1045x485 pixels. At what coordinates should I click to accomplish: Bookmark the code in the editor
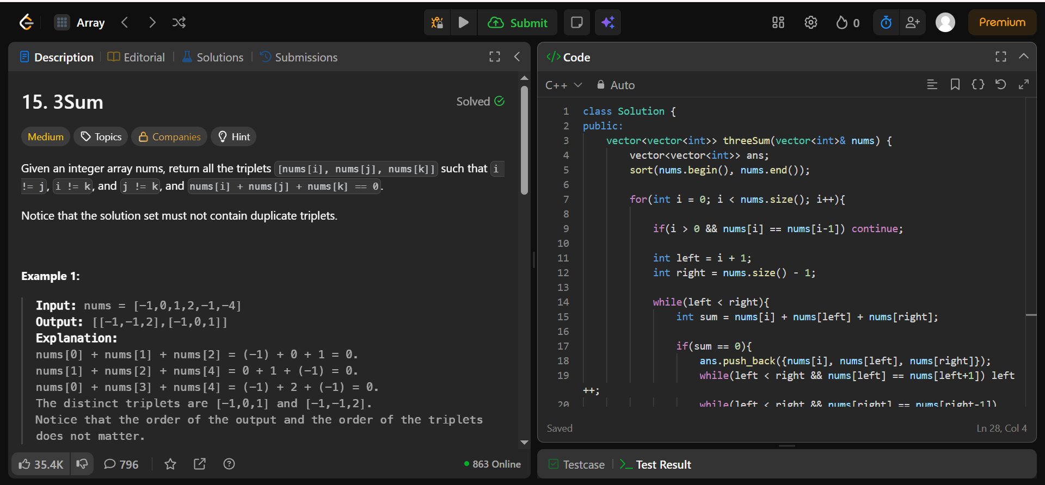pos(955,84)
